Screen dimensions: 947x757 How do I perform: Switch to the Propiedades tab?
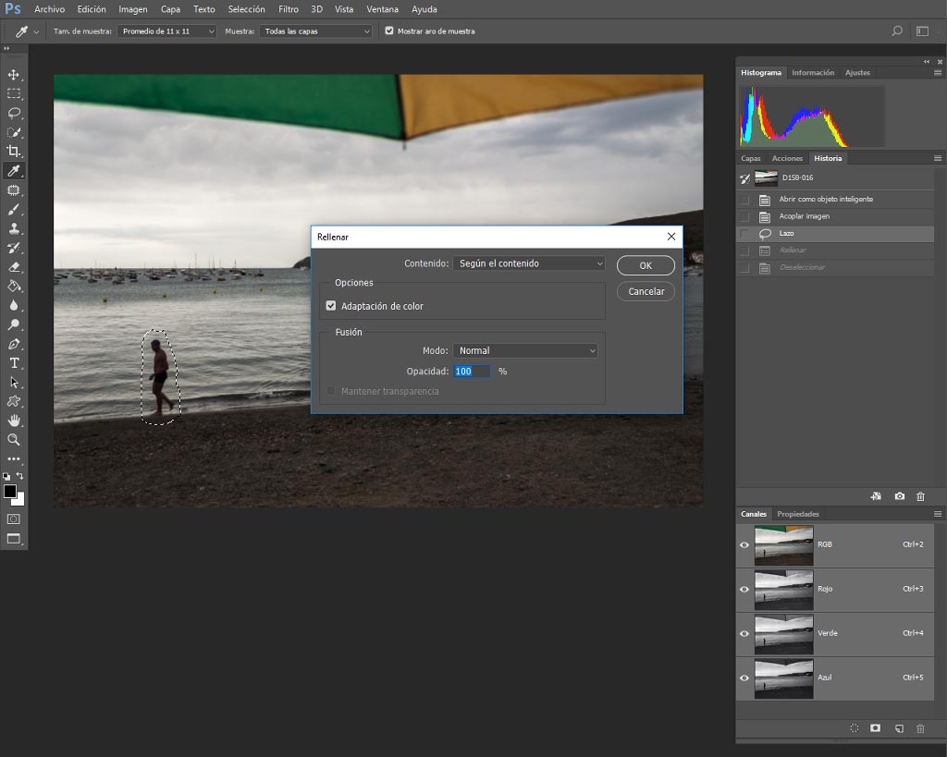(798, 514)
